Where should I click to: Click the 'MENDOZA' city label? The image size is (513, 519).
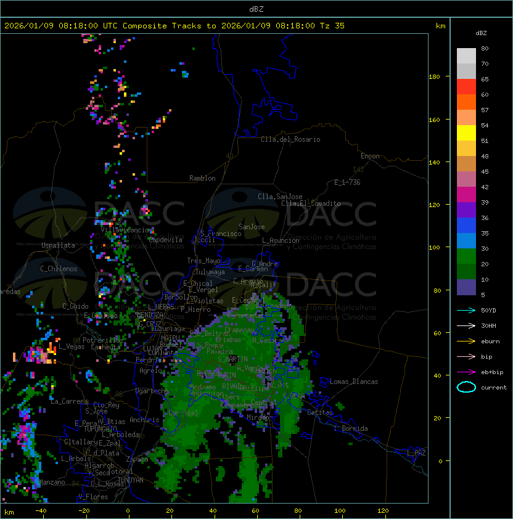tap(150, 315)
